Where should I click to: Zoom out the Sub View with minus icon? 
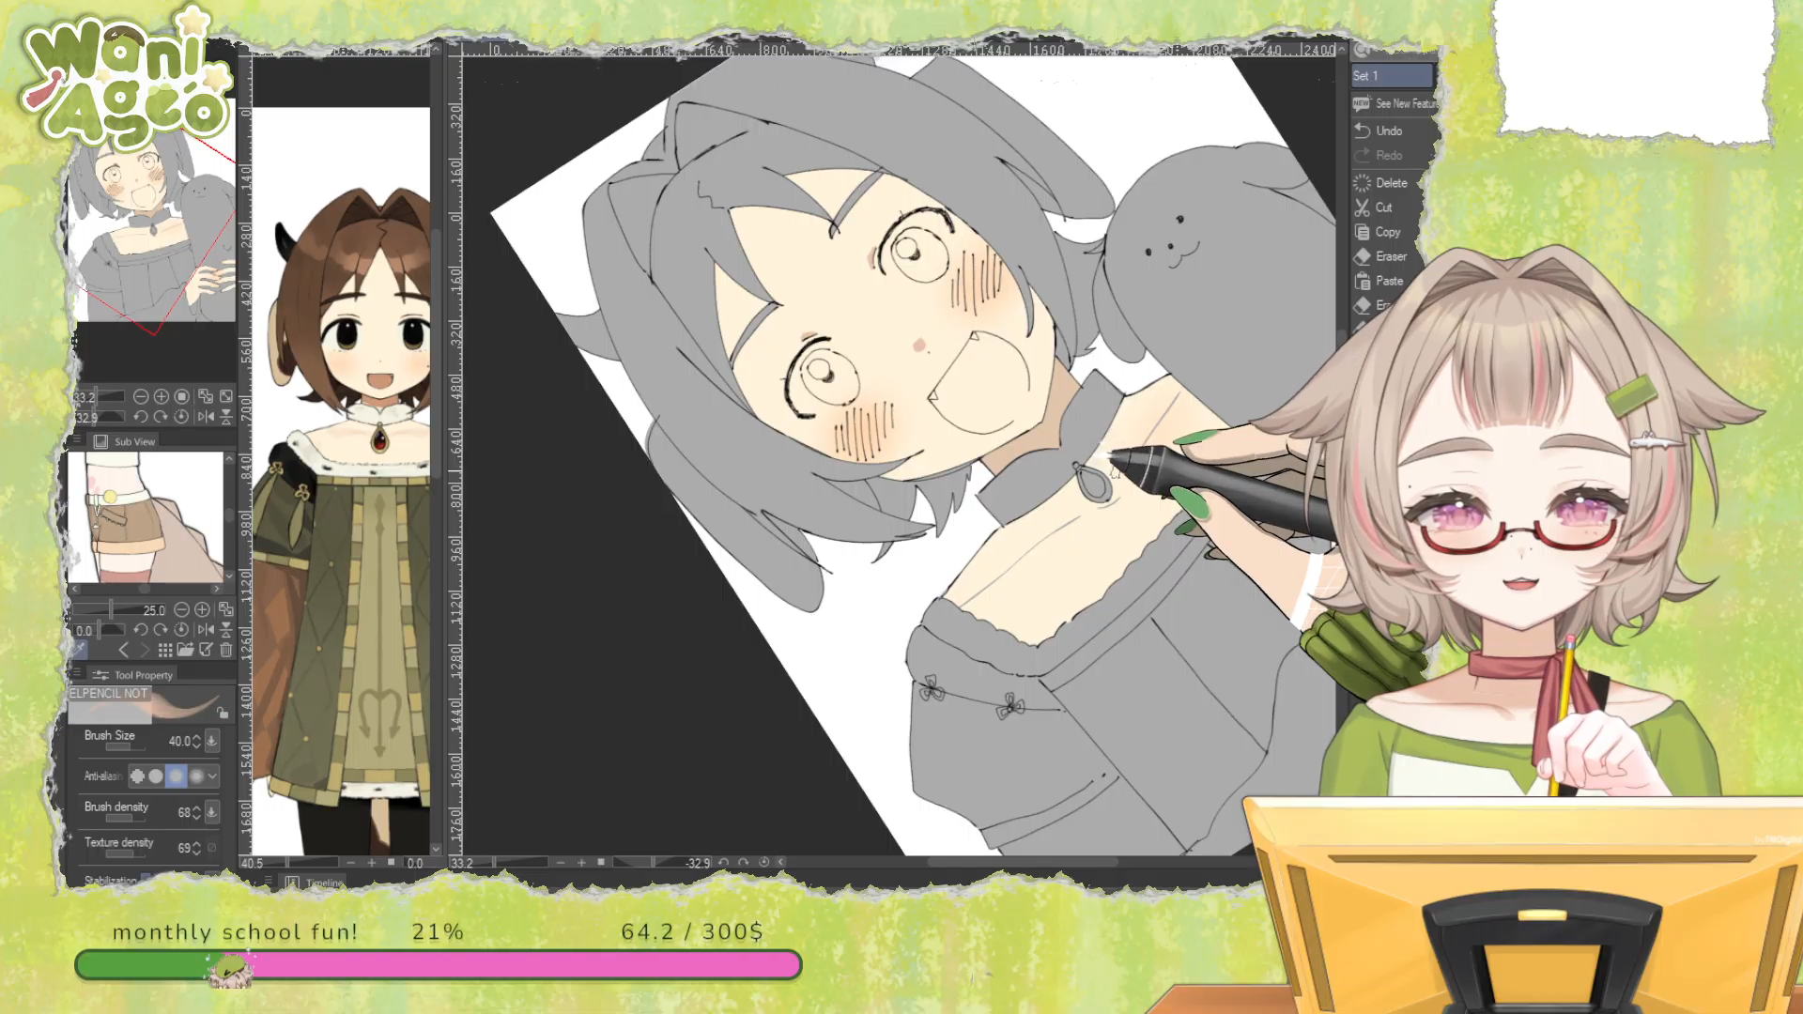pos(181,609)
